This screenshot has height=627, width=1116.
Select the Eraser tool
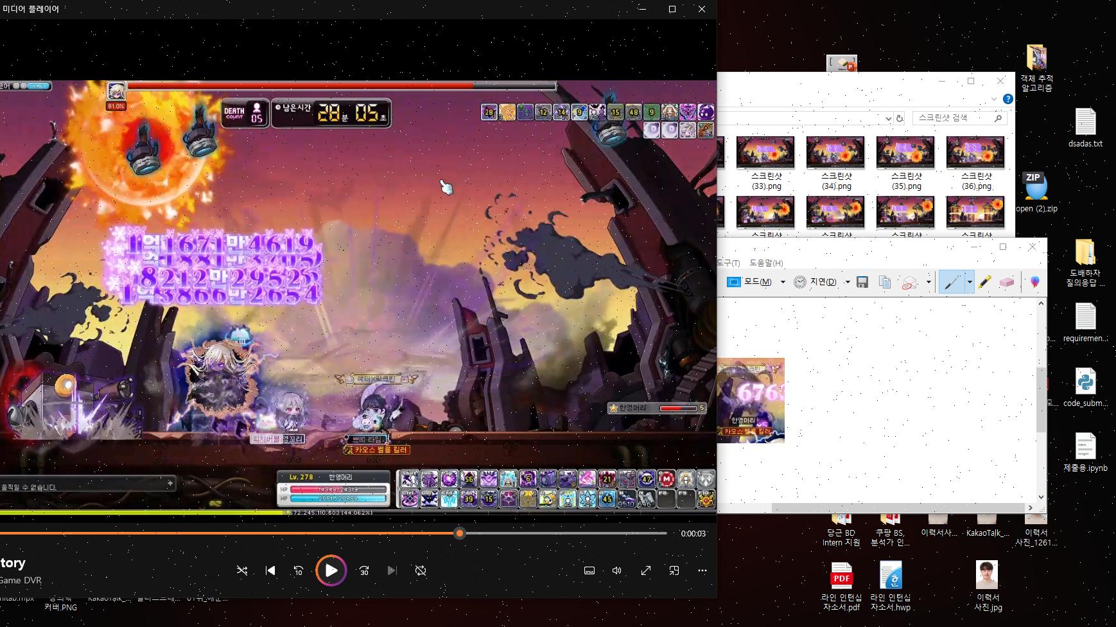point(1007,282)
